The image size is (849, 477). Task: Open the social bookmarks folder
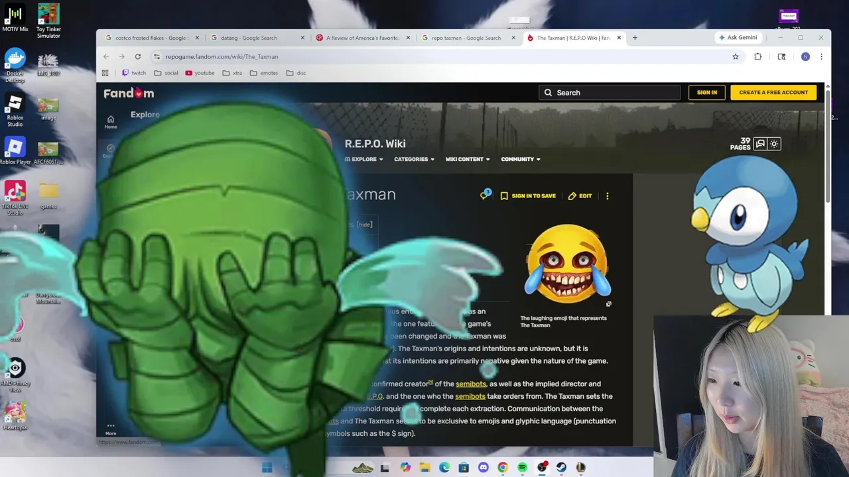coord(166,73)
